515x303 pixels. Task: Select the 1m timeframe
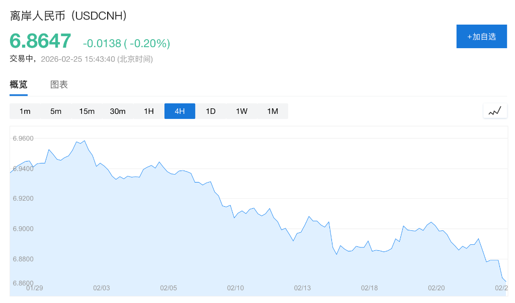pyautogui.click(x=25, y=111)
